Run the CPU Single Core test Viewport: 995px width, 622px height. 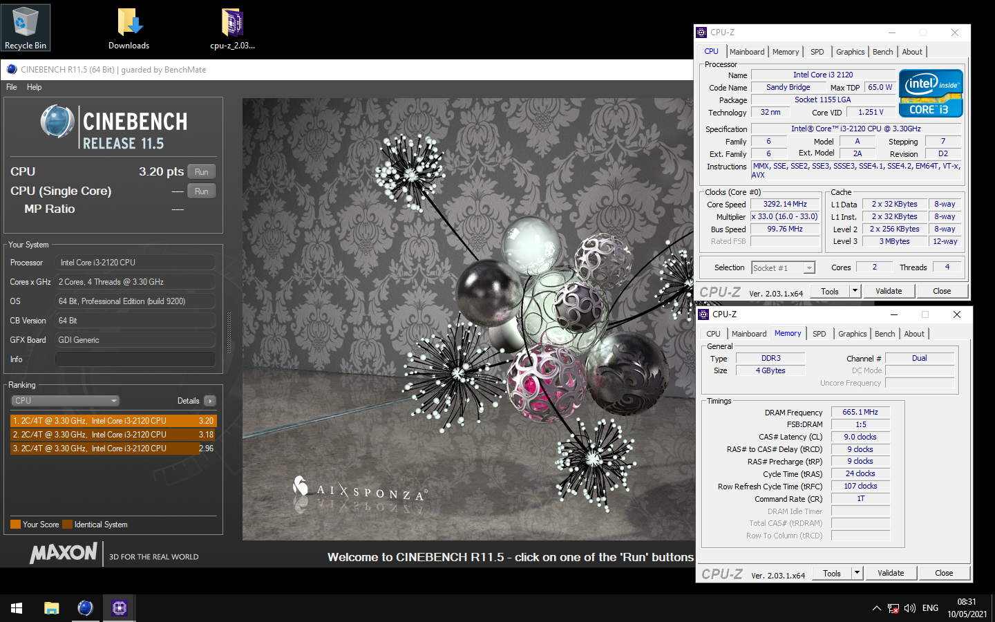[x=201, y=191]
